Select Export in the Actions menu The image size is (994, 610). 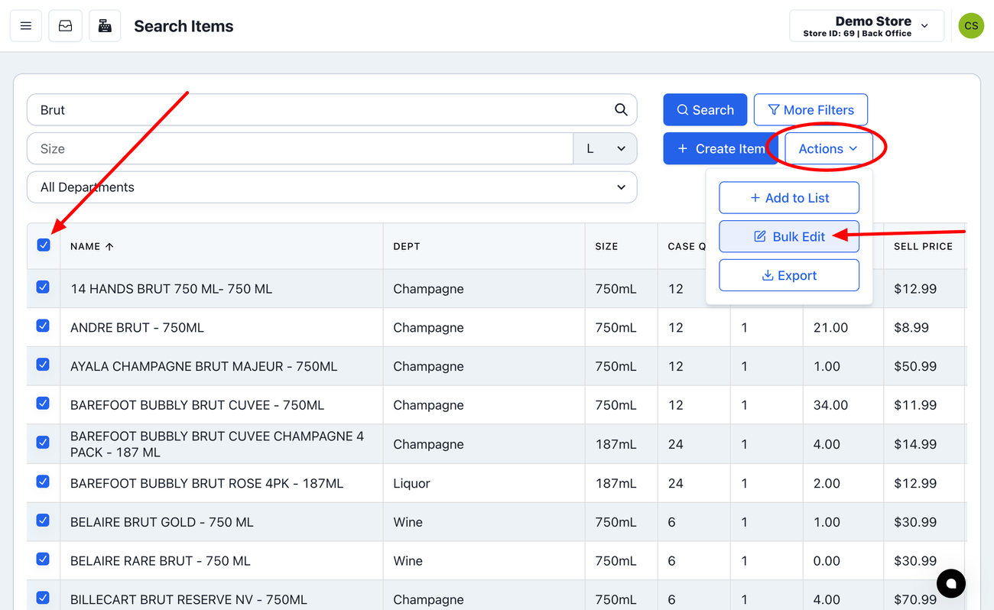click(789, 276)
